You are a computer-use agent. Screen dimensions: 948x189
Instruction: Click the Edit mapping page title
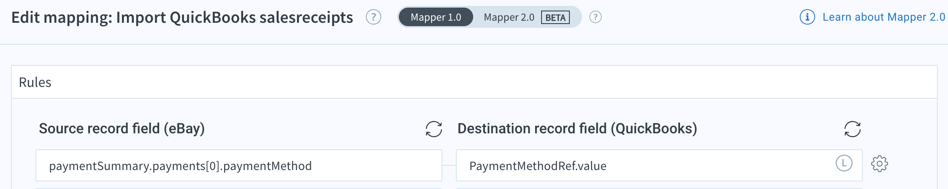[182, 18]
